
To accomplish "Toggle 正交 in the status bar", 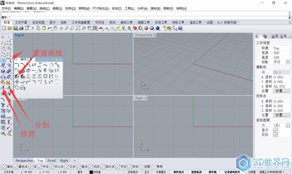I will click(x=147, y=172).
